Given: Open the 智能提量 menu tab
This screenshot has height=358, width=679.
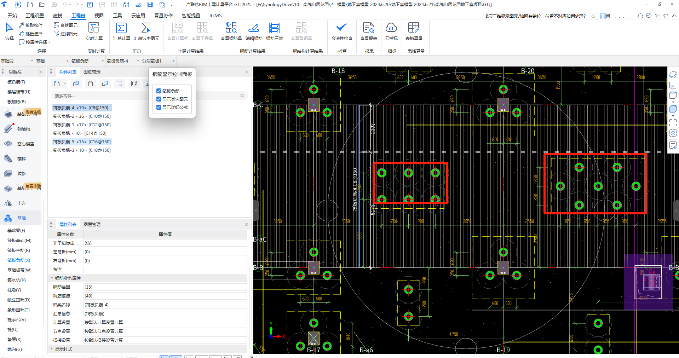Looking at the screenshot, I should click(191, 16).
